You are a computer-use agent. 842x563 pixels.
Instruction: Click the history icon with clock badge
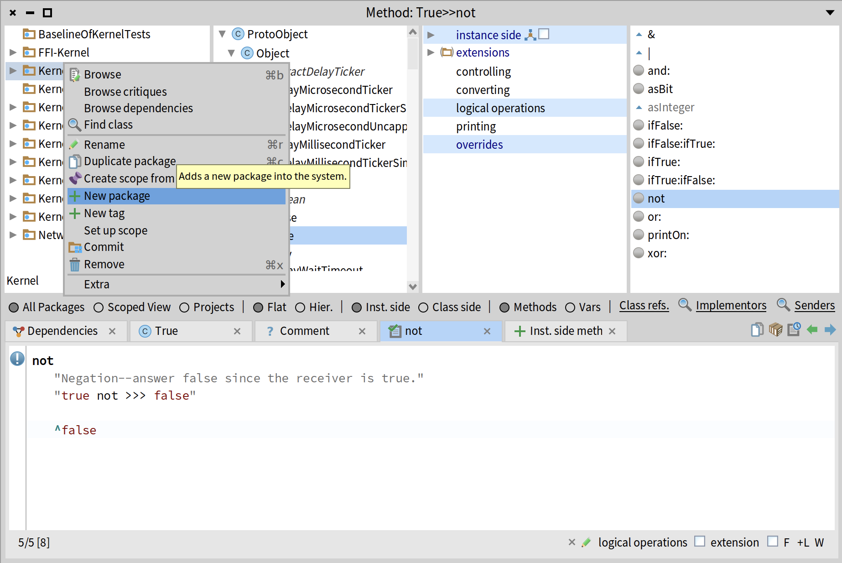click(x=794, y=329)
